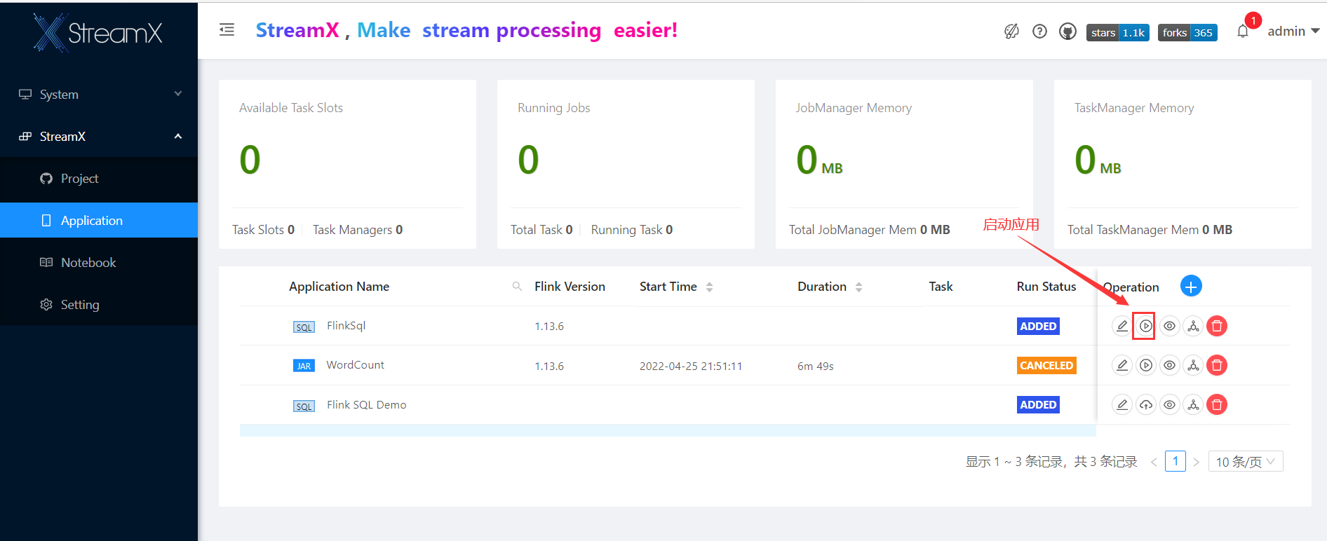The width and height of the screenshot is (1327, 541).
Task: Add a new application with plus button
Action: tap(1191, 286)
